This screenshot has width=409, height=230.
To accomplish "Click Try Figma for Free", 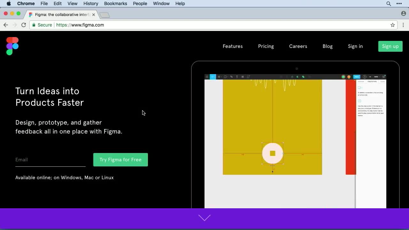I will pos(120,160).
